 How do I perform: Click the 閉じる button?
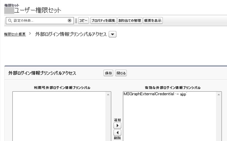pyautogui.click(x=121, y=73)
